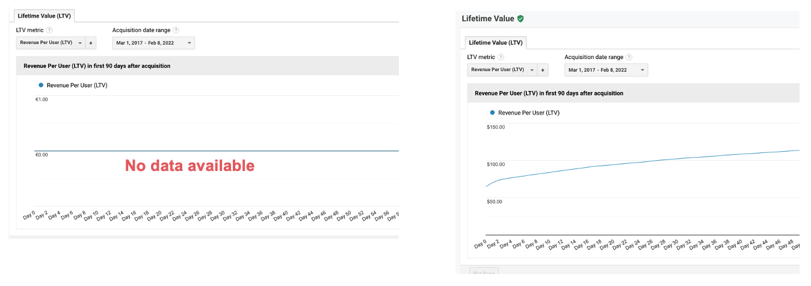Click Revenue Per User legend label in right chart
Viewport: 811px width, 286px height.
coord(529,113)
